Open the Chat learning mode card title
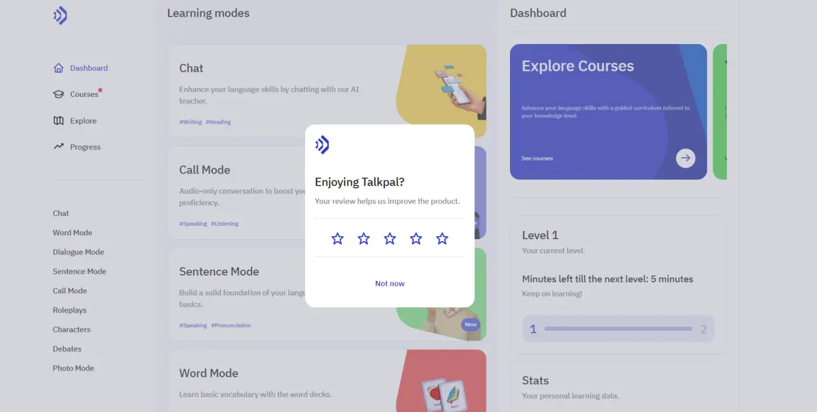Viewport: 817px width, 412px height. pos(191,68)
